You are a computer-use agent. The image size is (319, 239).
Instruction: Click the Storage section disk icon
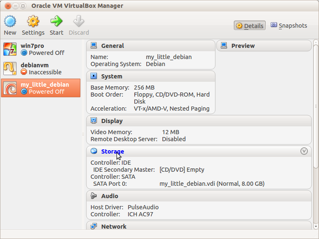coord(94,151)
